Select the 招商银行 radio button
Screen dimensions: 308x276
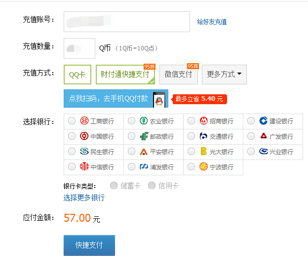click(x=191, y=120)
